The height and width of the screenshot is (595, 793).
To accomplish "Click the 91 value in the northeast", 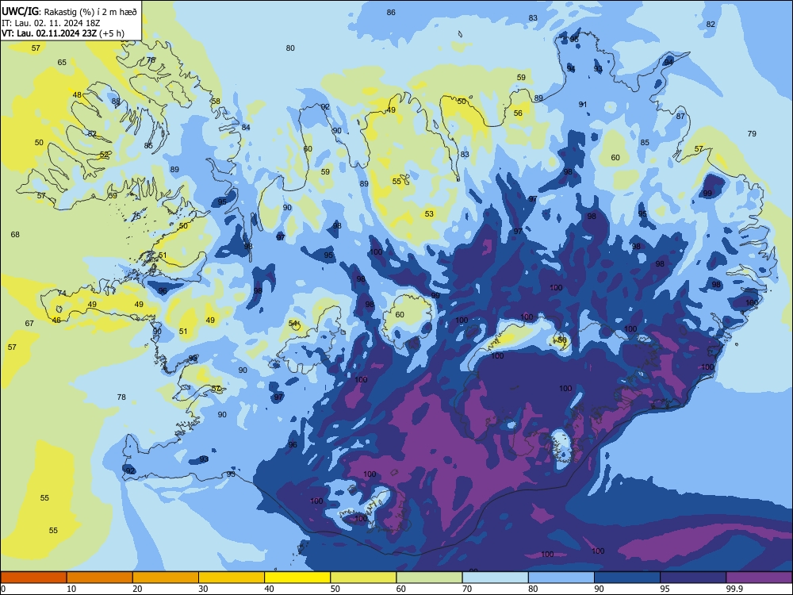I will [583, 104].
